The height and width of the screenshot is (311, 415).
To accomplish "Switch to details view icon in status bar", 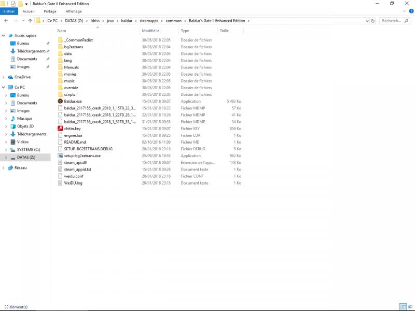I will (403, 307).
